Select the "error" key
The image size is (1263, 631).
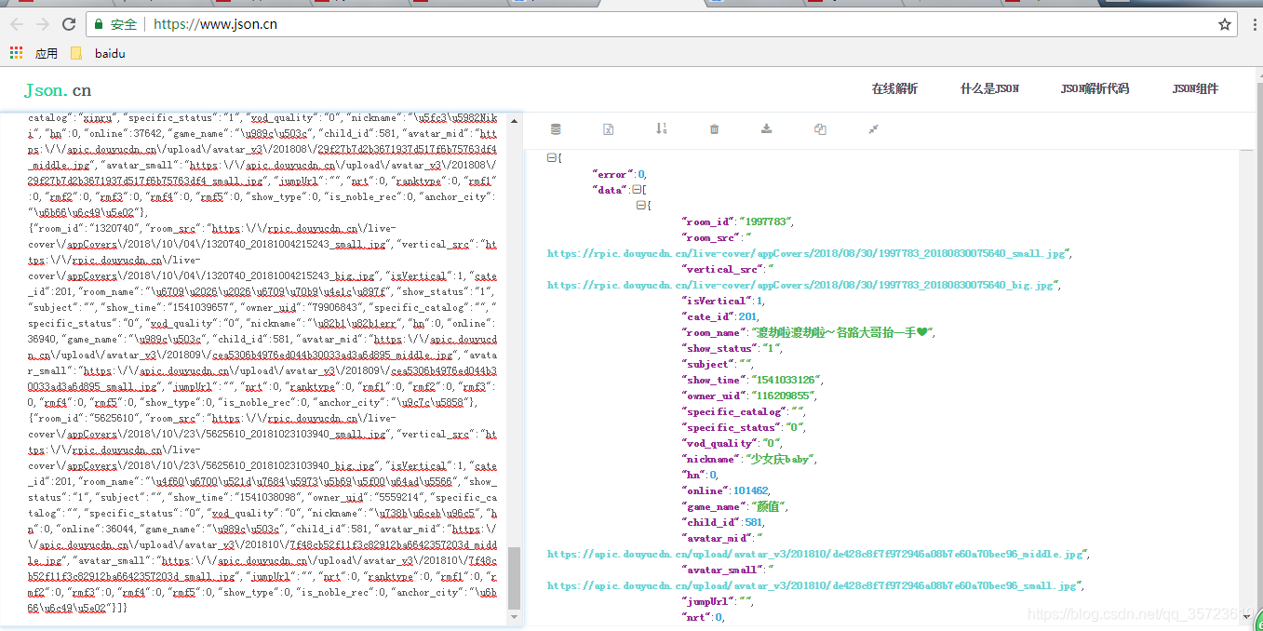click(612, 174)
